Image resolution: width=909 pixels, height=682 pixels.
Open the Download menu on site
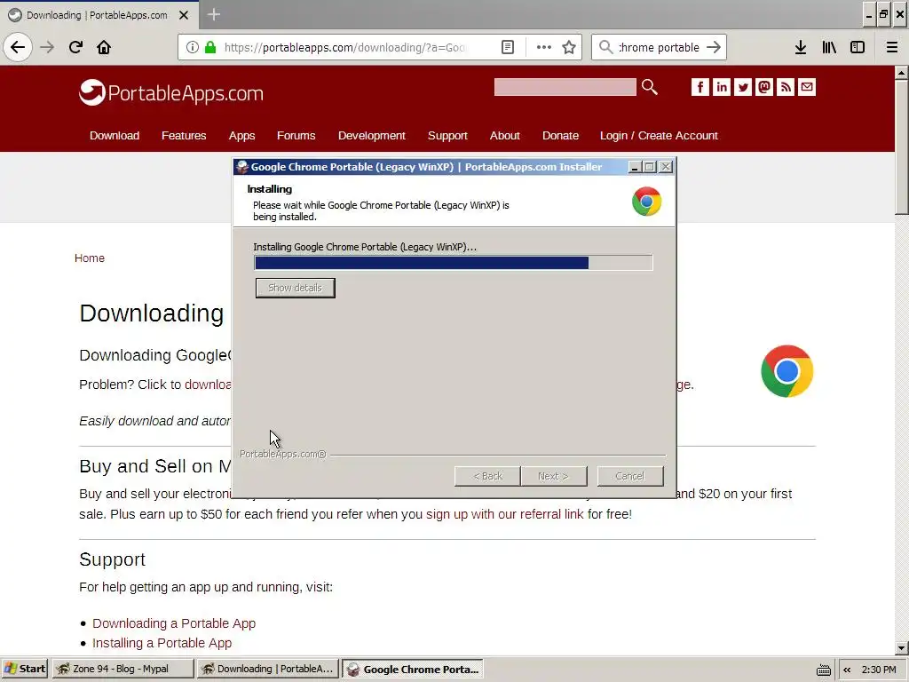115,135
